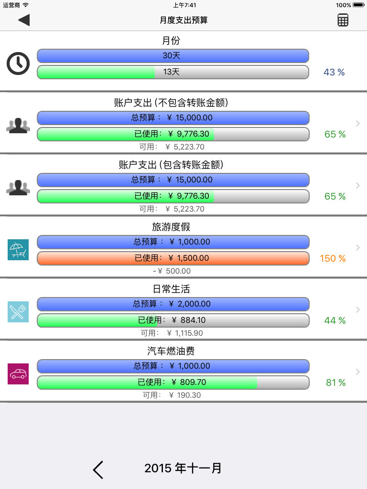Select the 2015 年十一月 month label
This screenshot has height=489, width=367.
click(183, 468)
